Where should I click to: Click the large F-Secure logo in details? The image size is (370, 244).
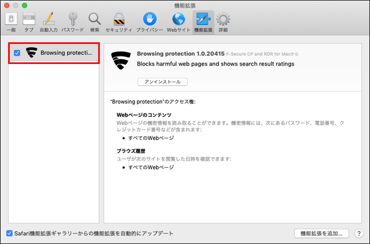coord(121,60)
